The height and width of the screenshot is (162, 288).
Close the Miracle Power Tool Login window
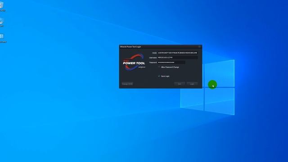[199, 47]
